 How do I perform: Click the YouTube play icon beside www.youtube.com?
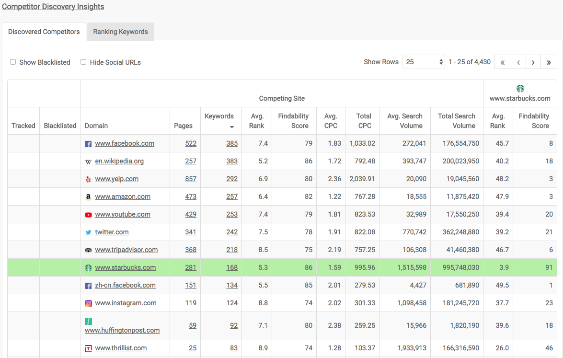[88, 215]
